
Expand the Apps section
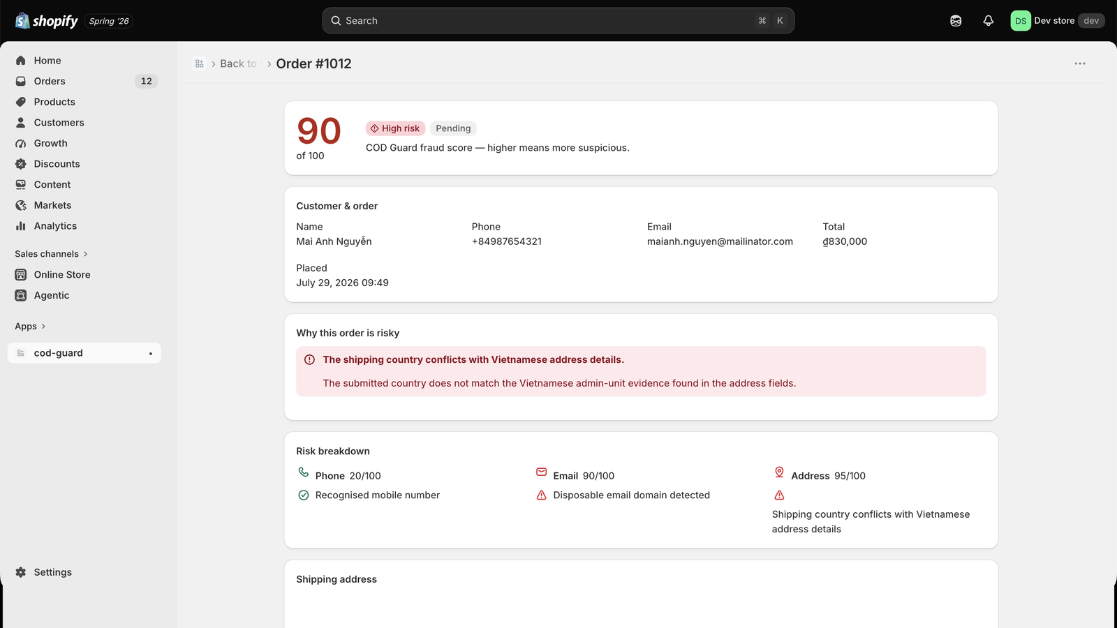[x=30, y=327]
